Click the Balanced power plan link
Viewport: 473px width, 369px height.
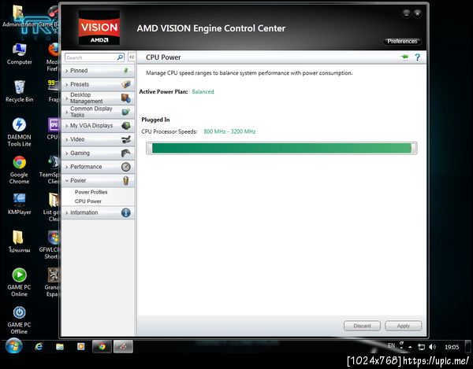203,91
